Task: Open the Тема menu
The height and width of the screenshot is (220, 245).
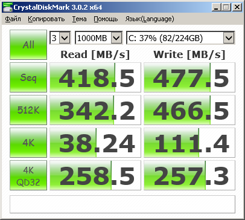Action: (x=80, y=19)
